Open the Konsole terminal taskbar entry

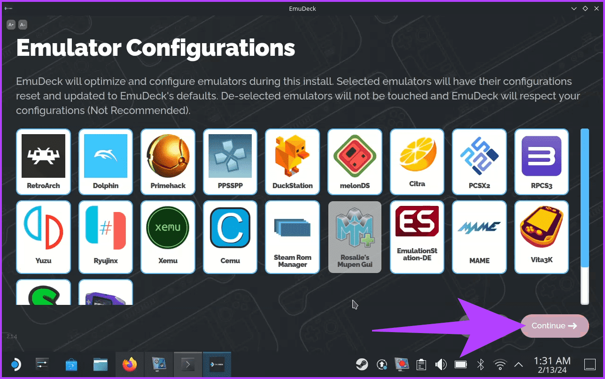(188, 364)
